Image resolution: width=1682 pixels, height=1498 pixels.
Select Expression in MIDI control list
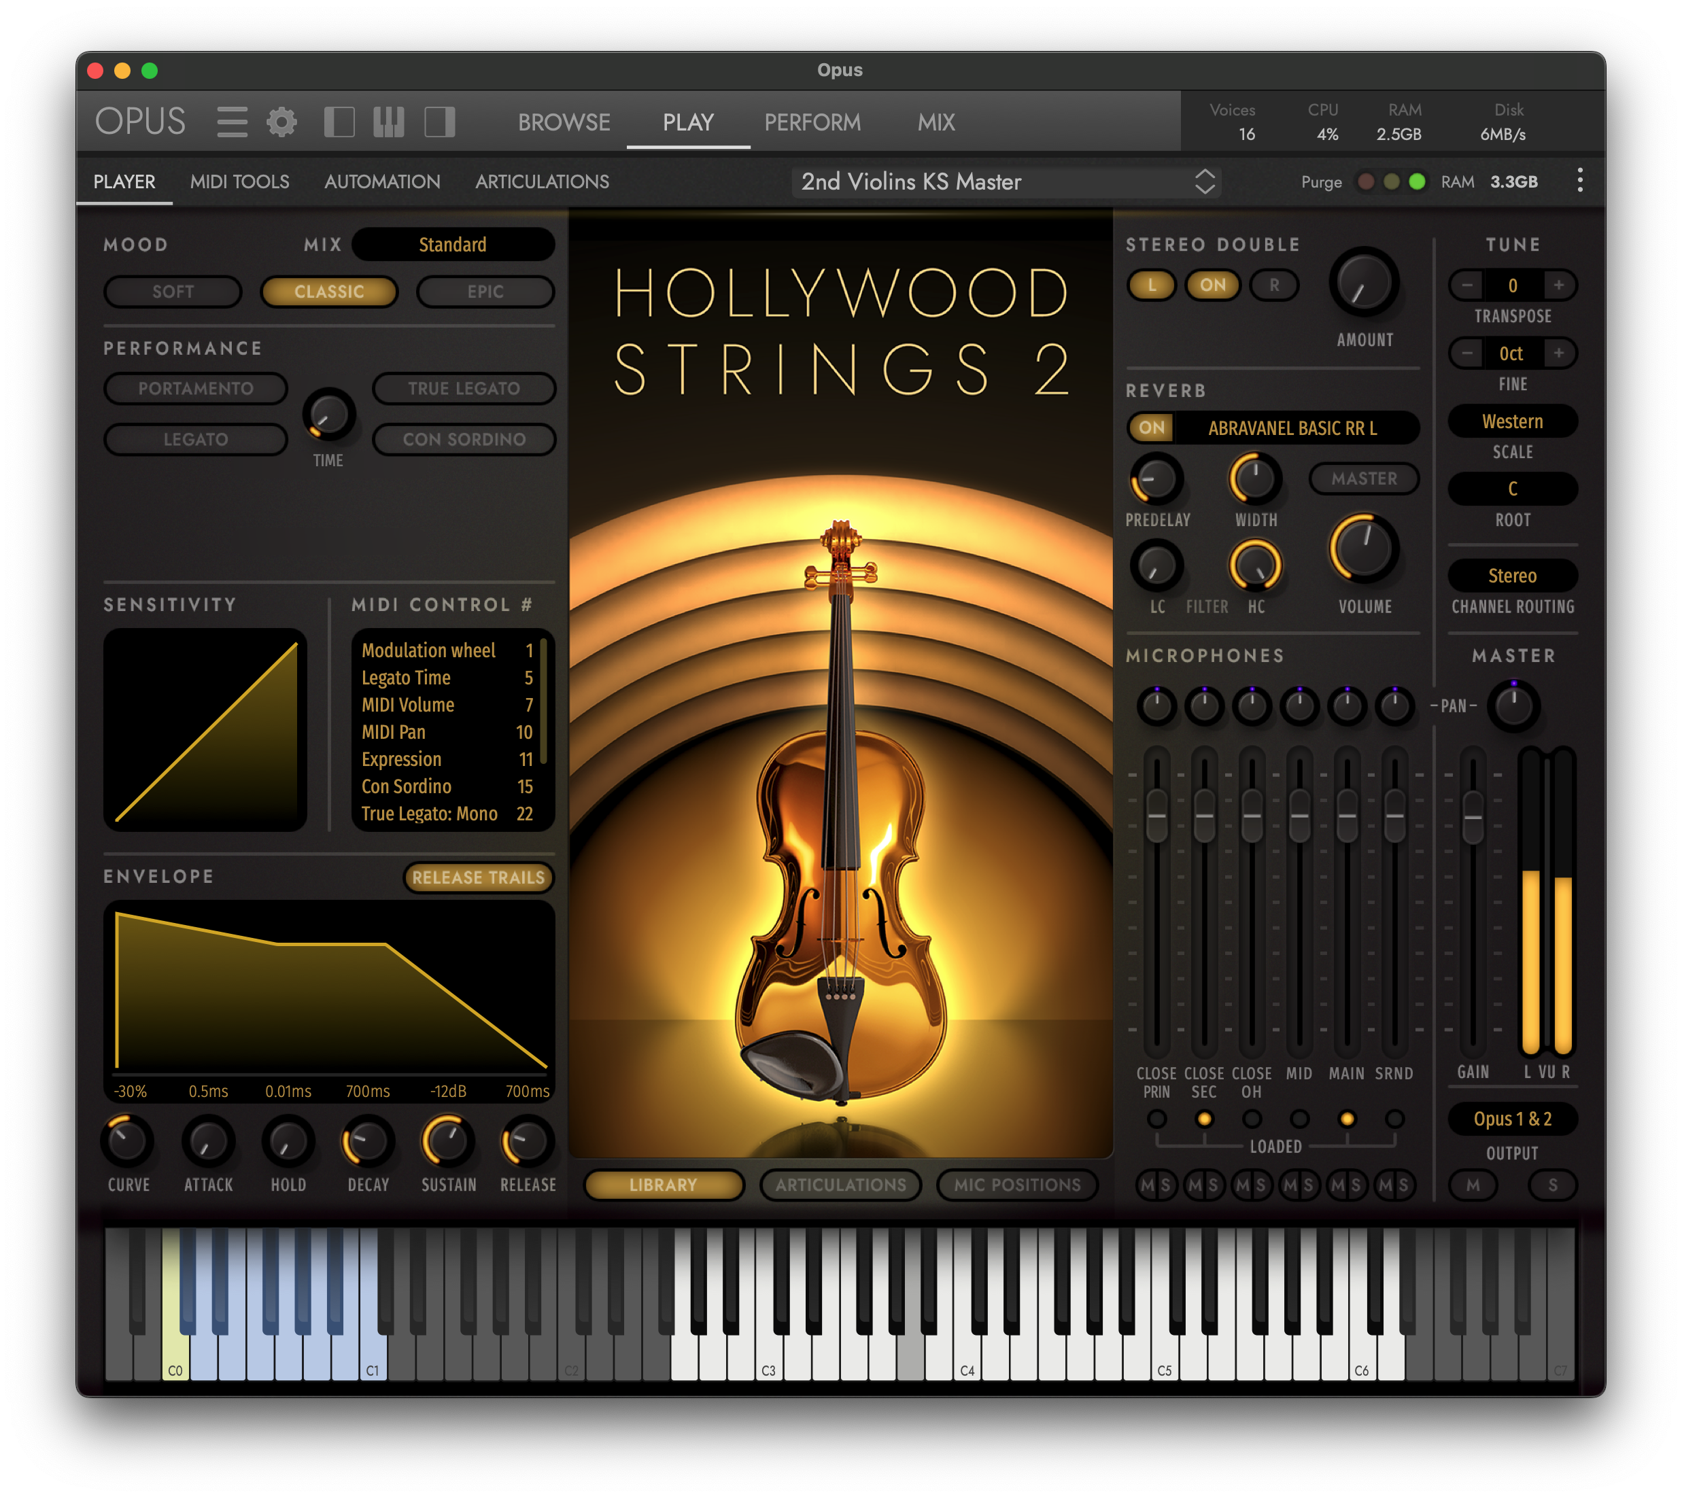point(447,759)
